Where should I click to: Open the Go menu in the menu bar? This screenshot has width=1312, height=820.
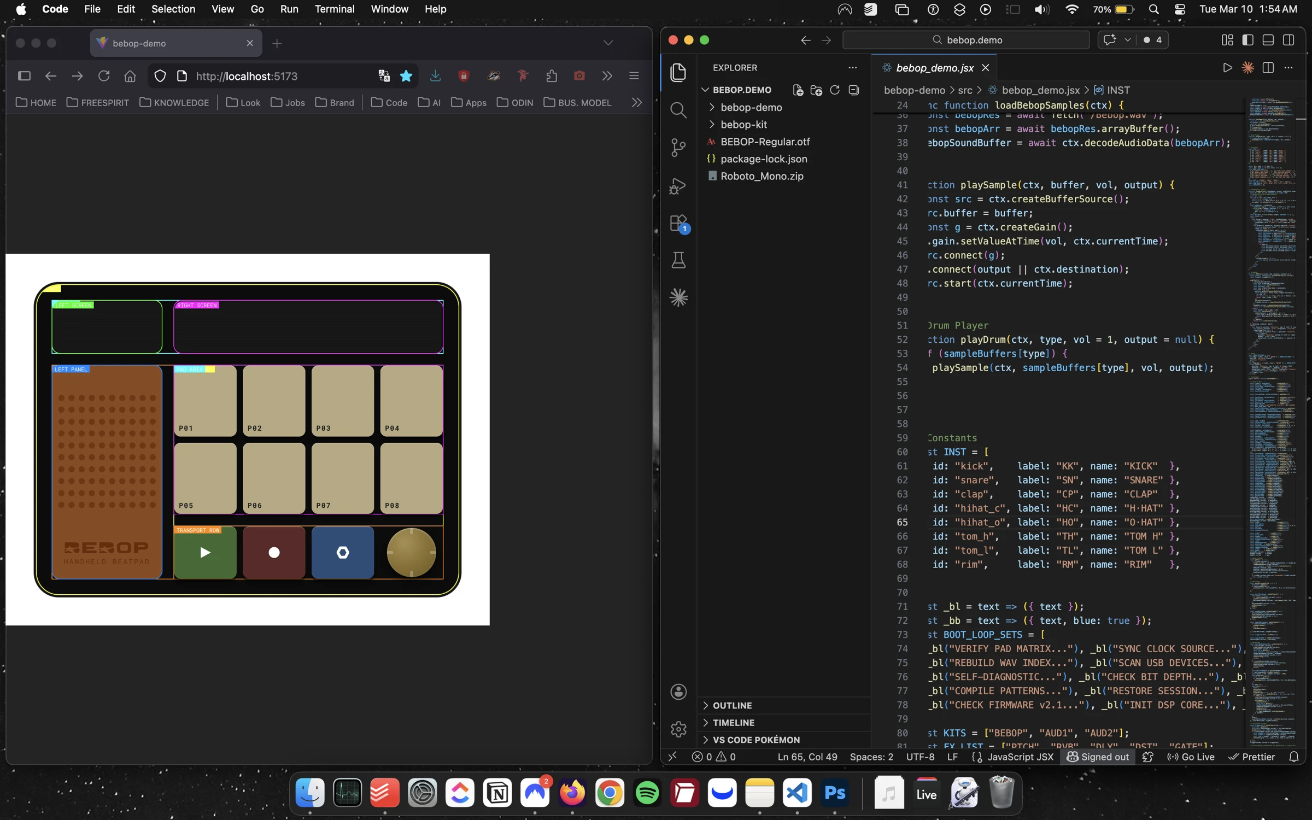257,9
